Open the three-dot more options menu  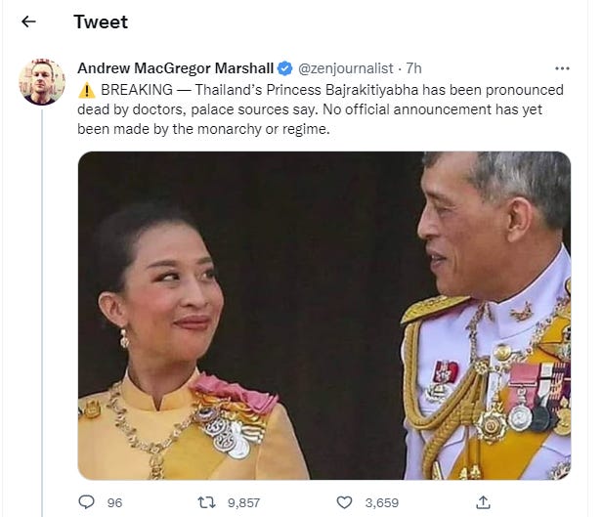[x=562, y=68]
